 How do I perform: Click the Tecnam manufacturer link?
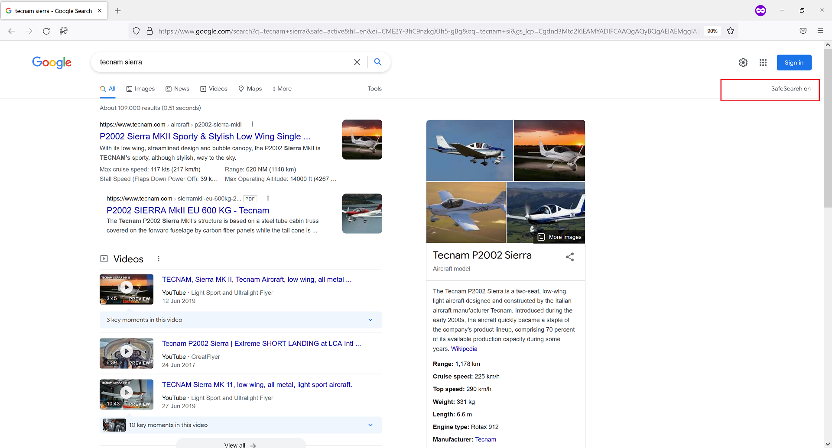485,439
